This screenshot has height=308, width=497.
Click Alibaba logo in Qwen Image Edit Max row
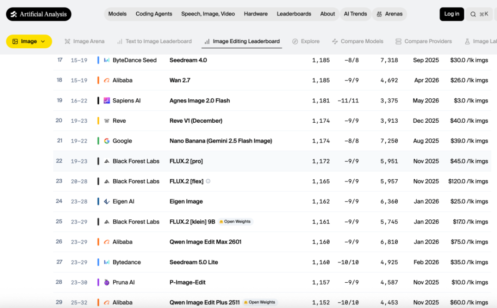pos(107,242)
